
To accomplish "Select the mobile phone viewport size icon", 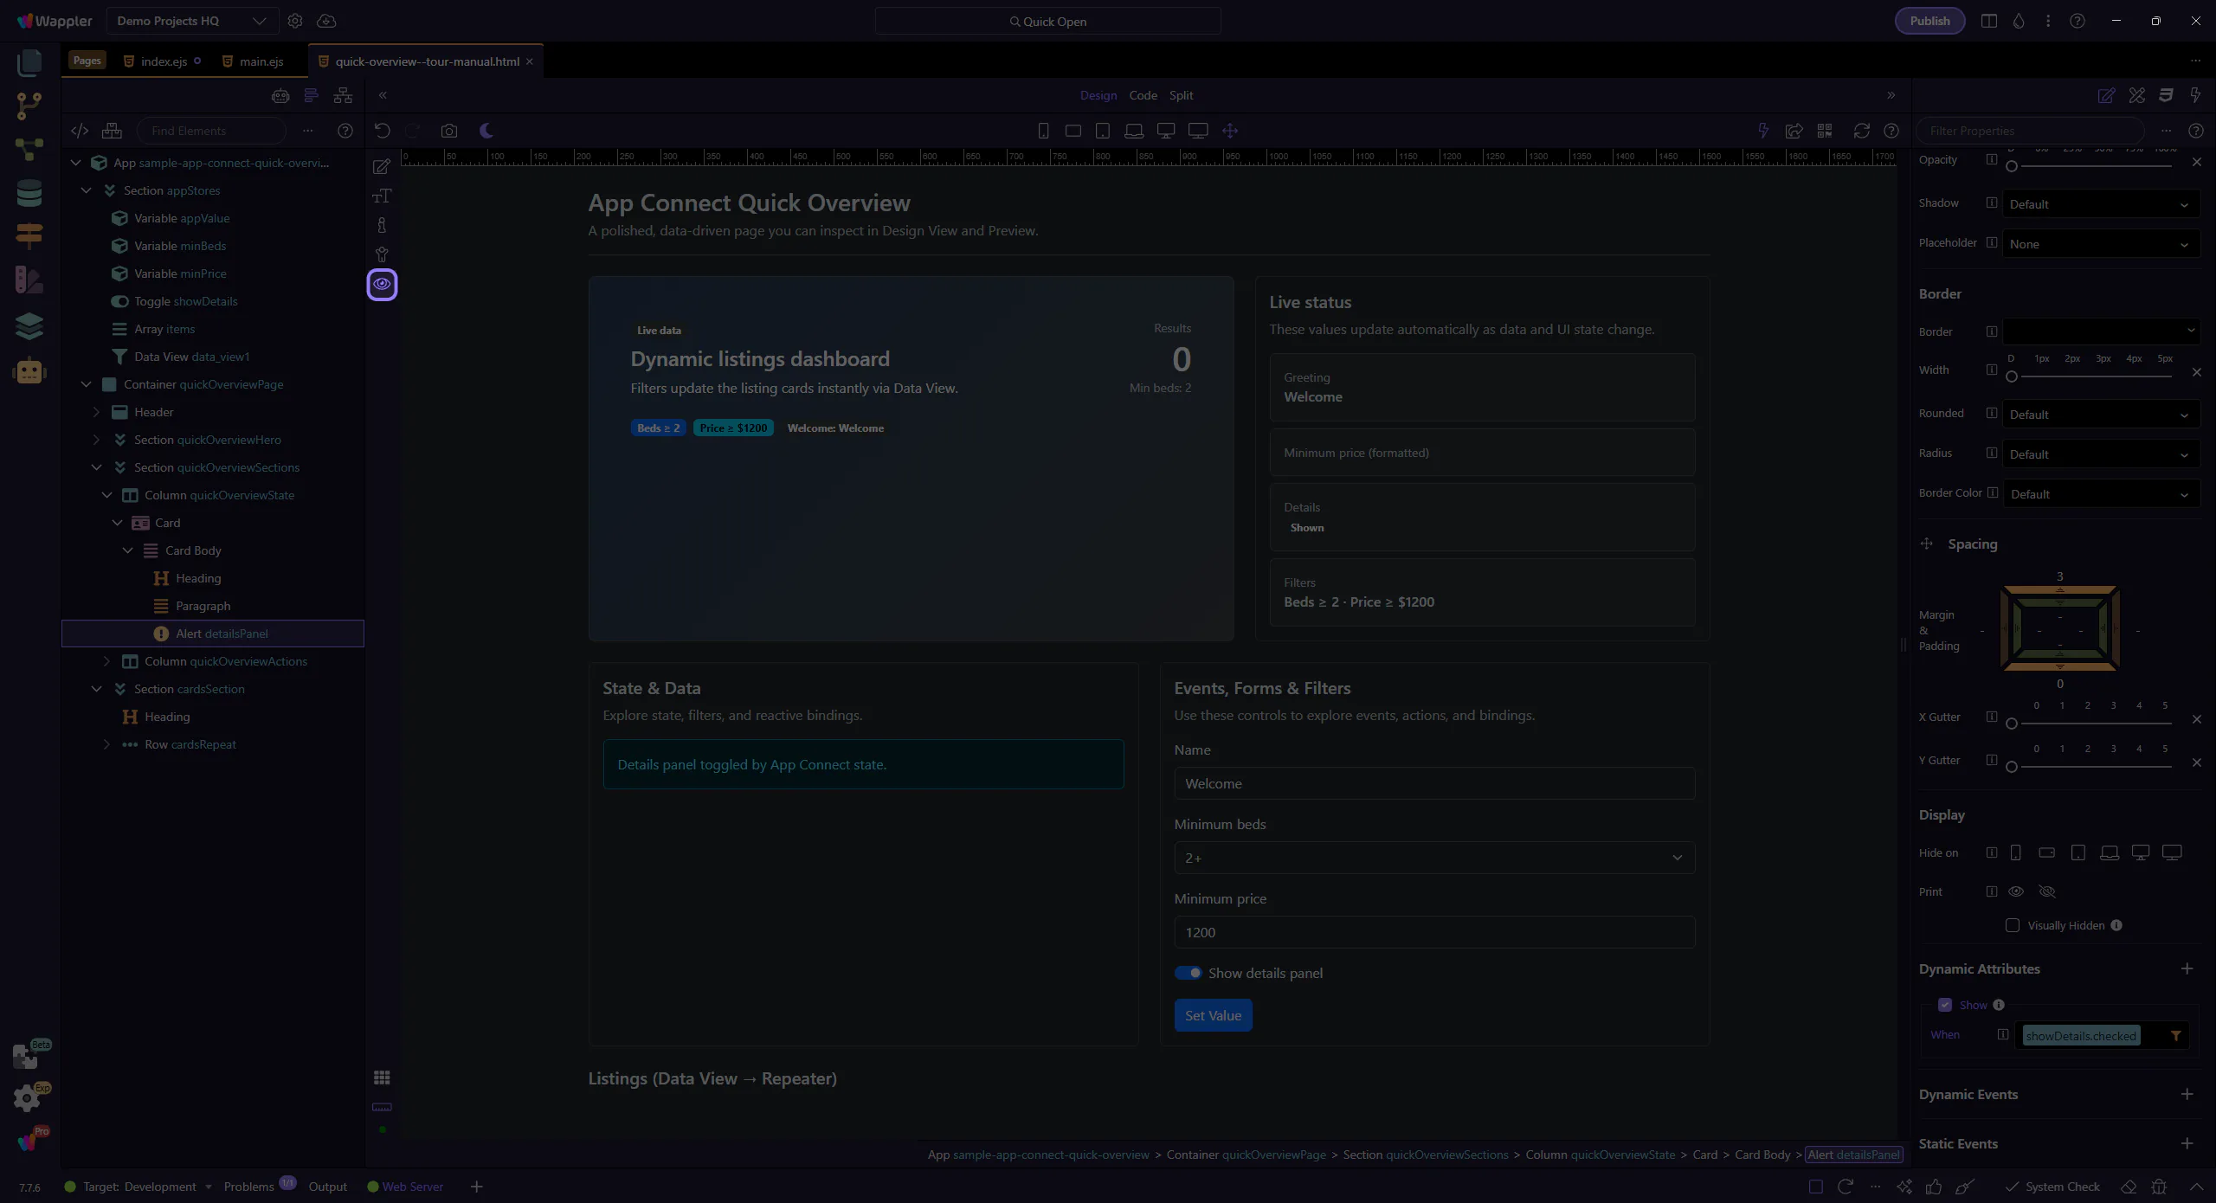I will (x=1043, y=131).
